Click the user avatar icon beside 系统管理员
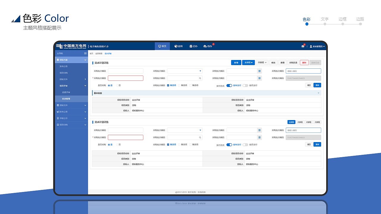This screenshot has width=381, height=214. 311,46
